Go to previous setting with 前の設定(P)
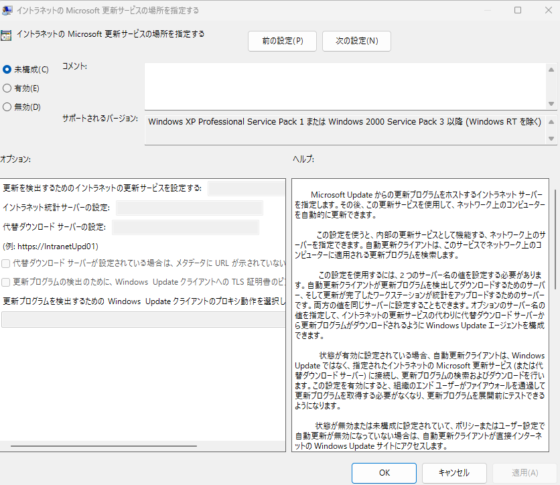560x485 pixels. pyautogui.click(x=282, y=41)
